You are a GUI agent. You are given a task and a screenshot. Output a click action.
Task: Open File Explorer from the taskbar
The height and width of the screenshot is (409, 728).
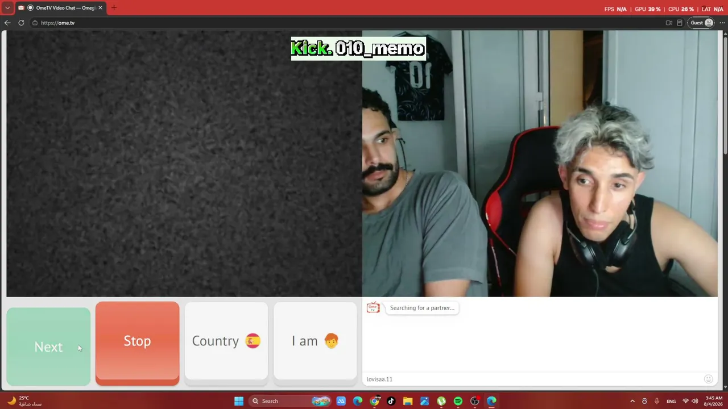pyautogui.click(x=408, y=401)
